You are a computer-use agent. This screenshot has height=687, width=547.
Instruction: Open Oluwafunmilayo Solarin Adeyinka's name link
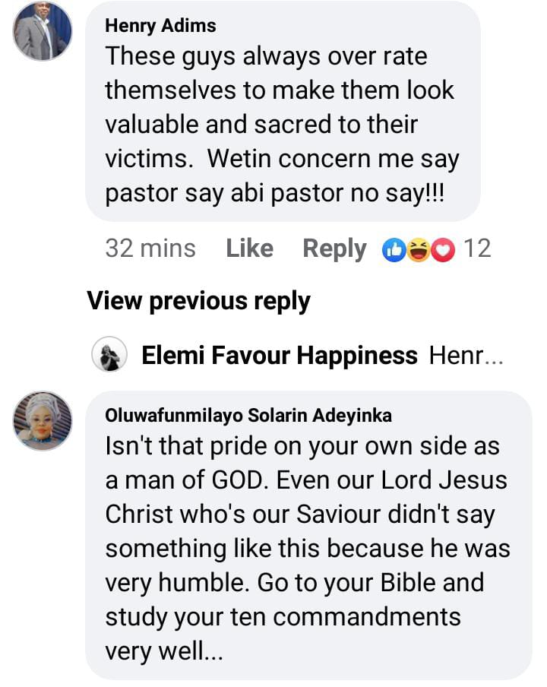[x=248, y=416]
